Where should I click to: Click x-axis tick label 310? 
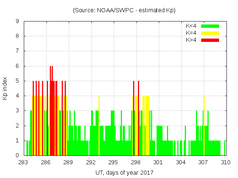pos(226,162)
